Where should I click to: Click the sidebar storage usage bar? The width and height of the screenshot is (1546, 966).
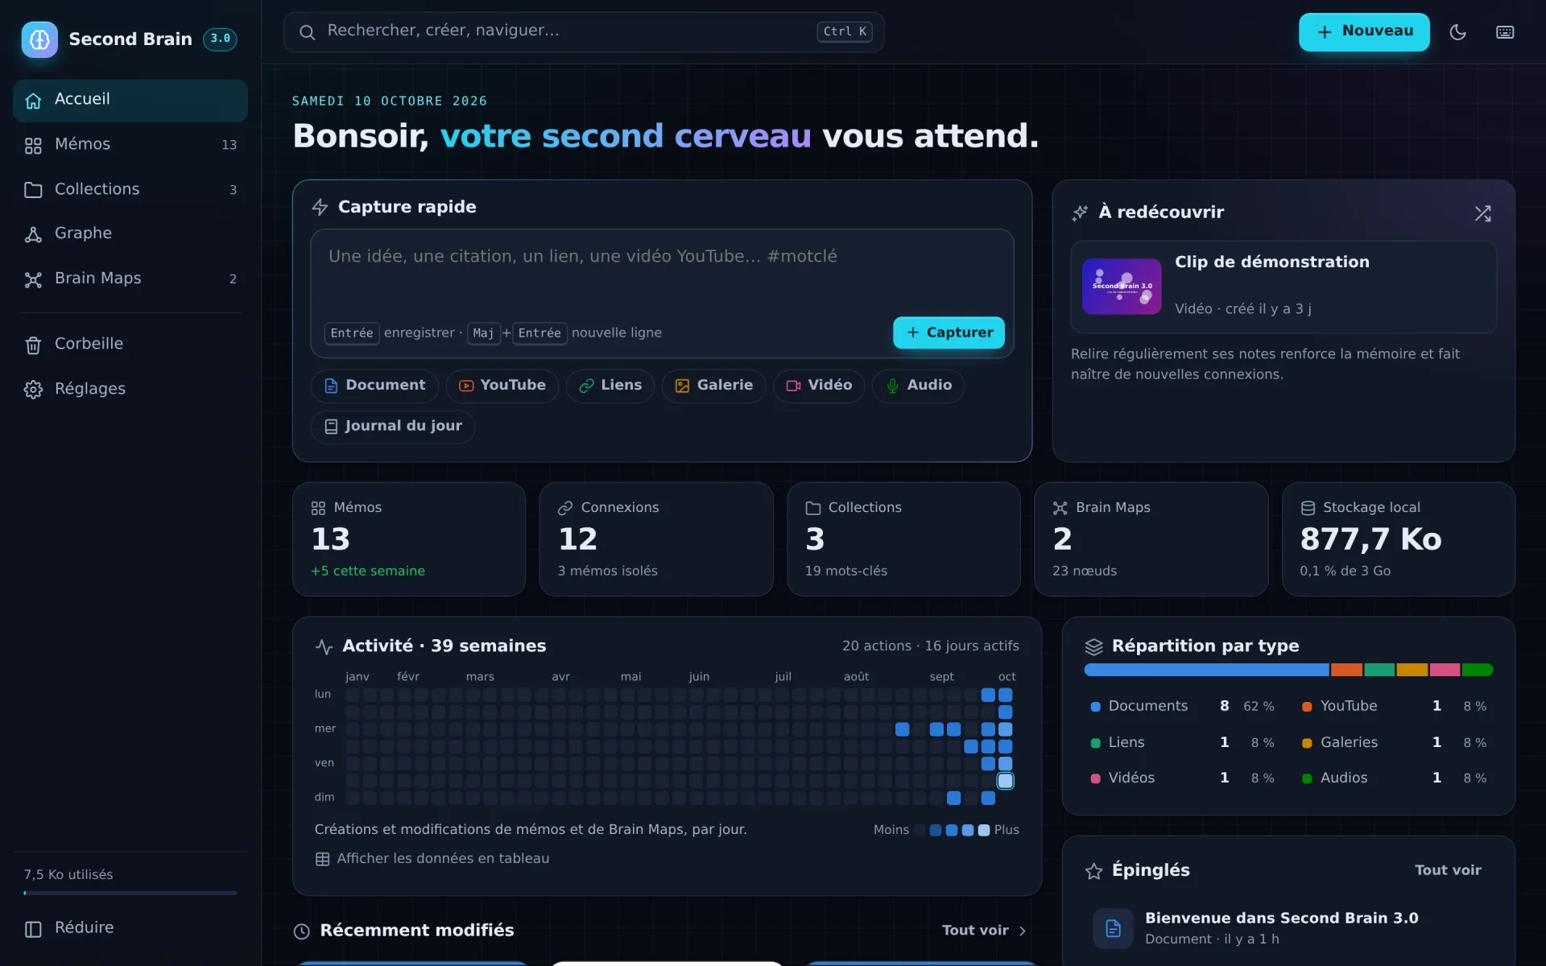pyautogui.click(x=130, y=893)
